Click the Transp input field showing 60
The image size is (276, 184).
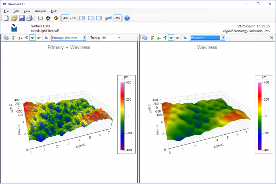pos(109,38)
